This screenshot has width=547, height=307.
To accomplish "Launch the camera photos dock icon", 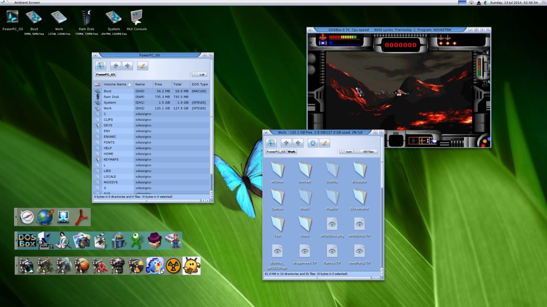I will coord(81,241).
